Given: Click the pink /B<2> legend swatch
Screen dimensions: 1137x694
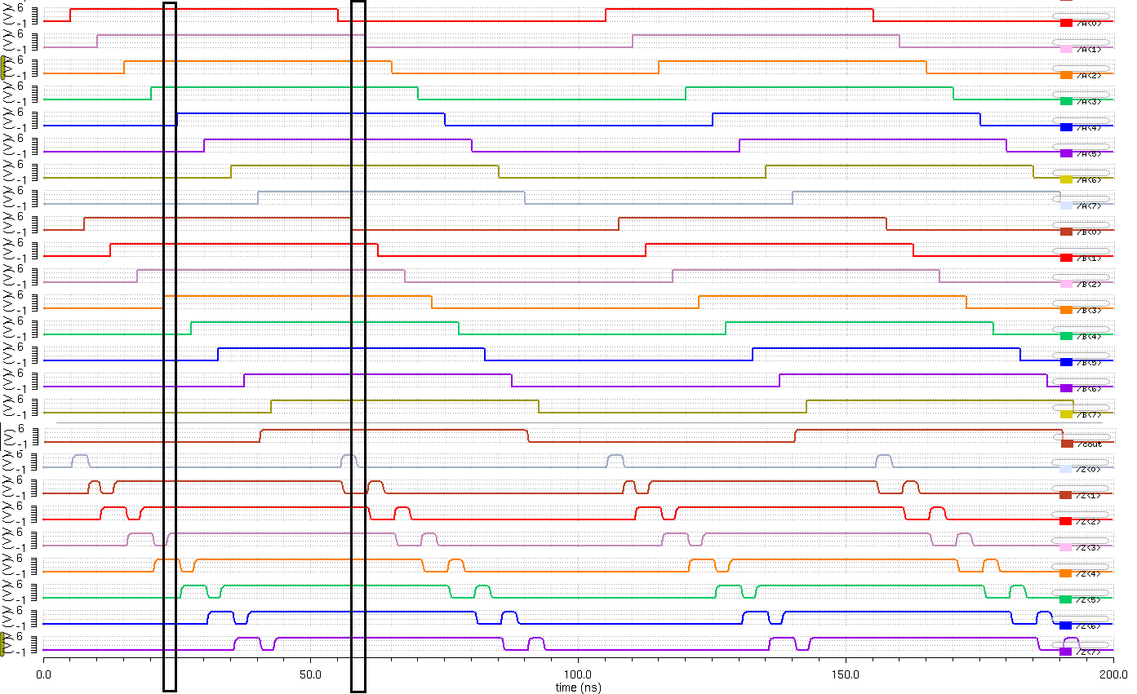Looking at the screenshot, I should point(1065,284).
